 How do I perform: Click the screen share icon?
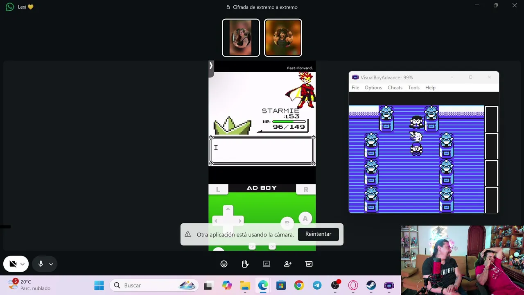[x=267, y=264]
